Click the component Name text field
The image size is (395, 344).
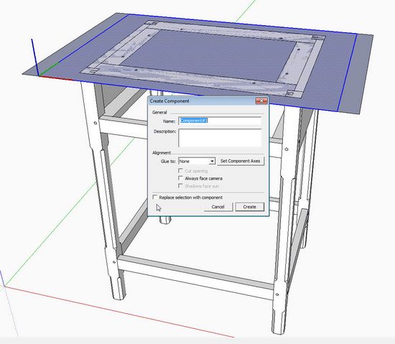[220, 121]
